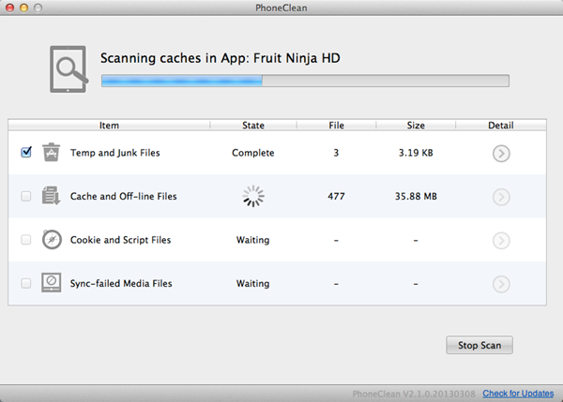
Task: Click the Item column header
Action: click(x=109, y=125)
